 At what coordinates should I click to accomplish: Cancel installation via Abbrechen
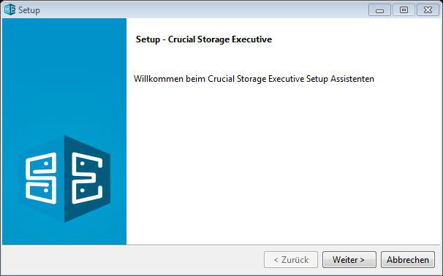(408, 260)
